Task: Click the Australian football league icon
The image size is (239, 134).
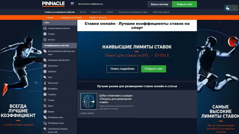Action: click(x=45, y=51)
